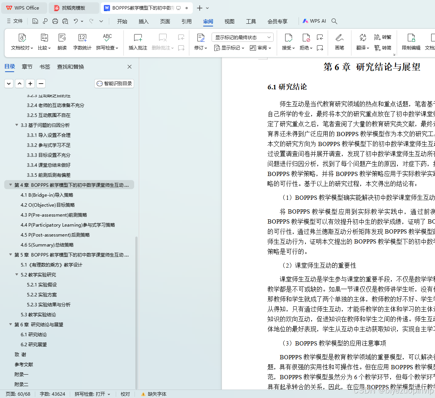Jump to 5.2.3 实验结果与分析

pyautogui.click(x=49, y=304)
